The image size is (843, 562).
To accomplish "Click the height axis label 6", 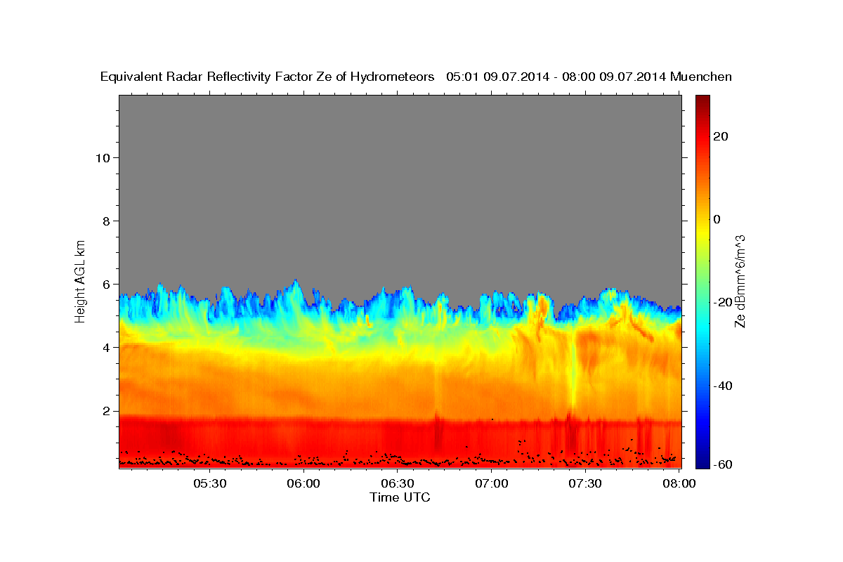I will 105,284.
